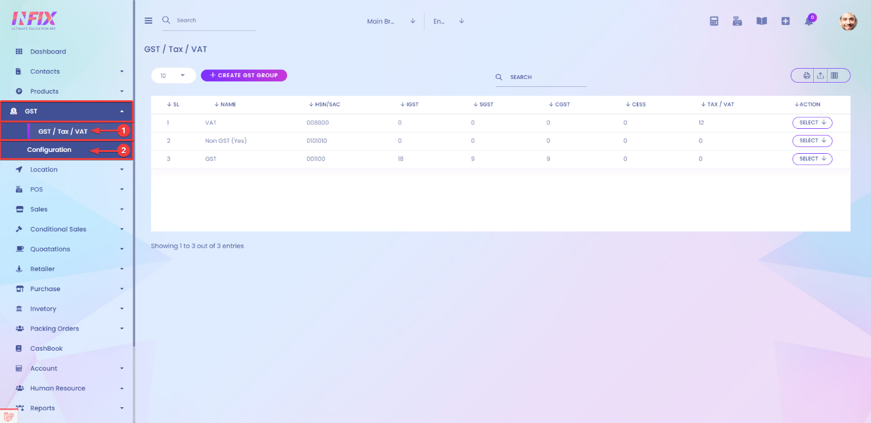Viewport: 871px width, 423px height.
Task: Click the plus square icon in header
Action: (785, 21)
